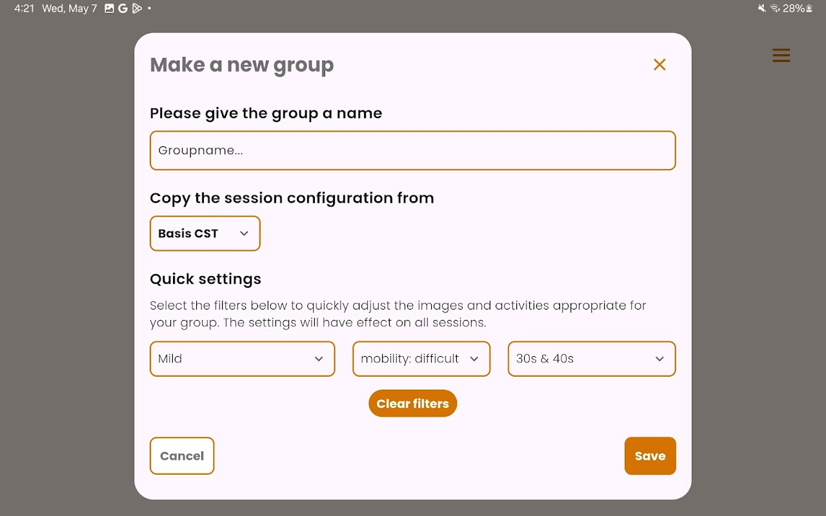Image resolution: width=826 pixels, height=516 pixels.
Task: Tap the Play Store notification icon
Action: tap(136, 8)
